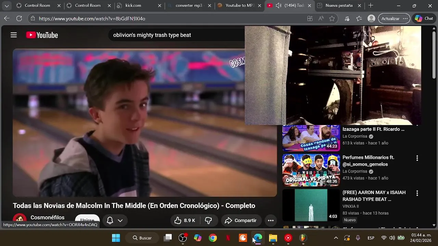Open options menu for AARON MAY video

(x=417, y=193)
